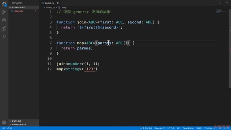Viewport: 231px width, 130px height.
Task: Open the Search view
Action: point(4,36)
